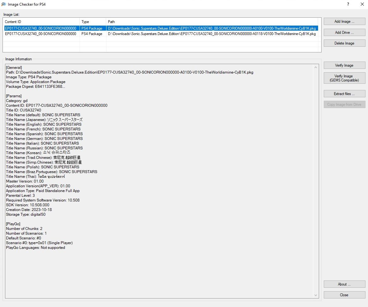Image resolution: width=368 pixels, height=307 pixels.
Task: Click 'Application Type: Paid Standalone Full App'
Action: 43,190
